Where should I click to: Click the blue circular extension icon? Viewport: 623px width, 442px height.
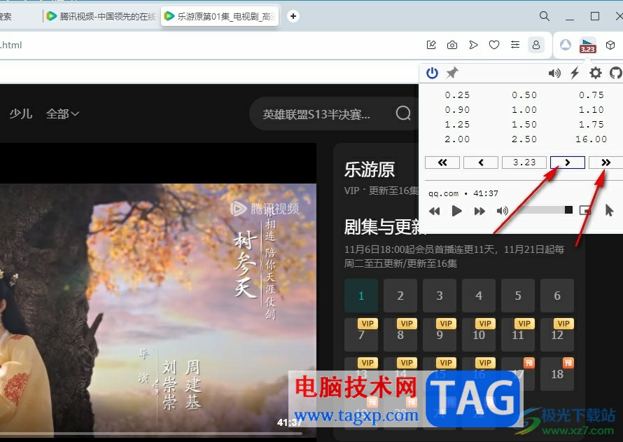(x=566, y=45)
